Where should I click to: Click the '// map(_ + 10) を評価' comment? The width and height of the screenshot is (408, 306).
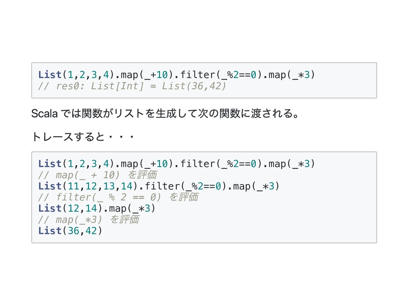click(98, 175)
